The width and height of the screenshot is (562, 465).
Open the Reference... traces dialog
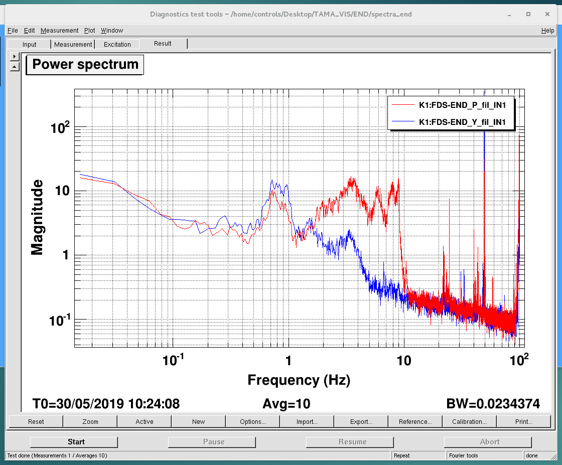pyautogui.click(x=415, y=421)
